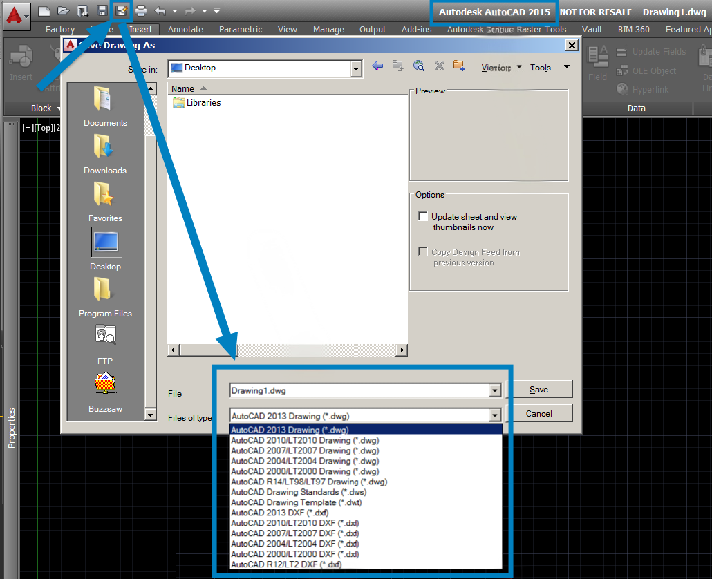
Task: Select the Documents shortcut in places list
Action: pos(105,107)
